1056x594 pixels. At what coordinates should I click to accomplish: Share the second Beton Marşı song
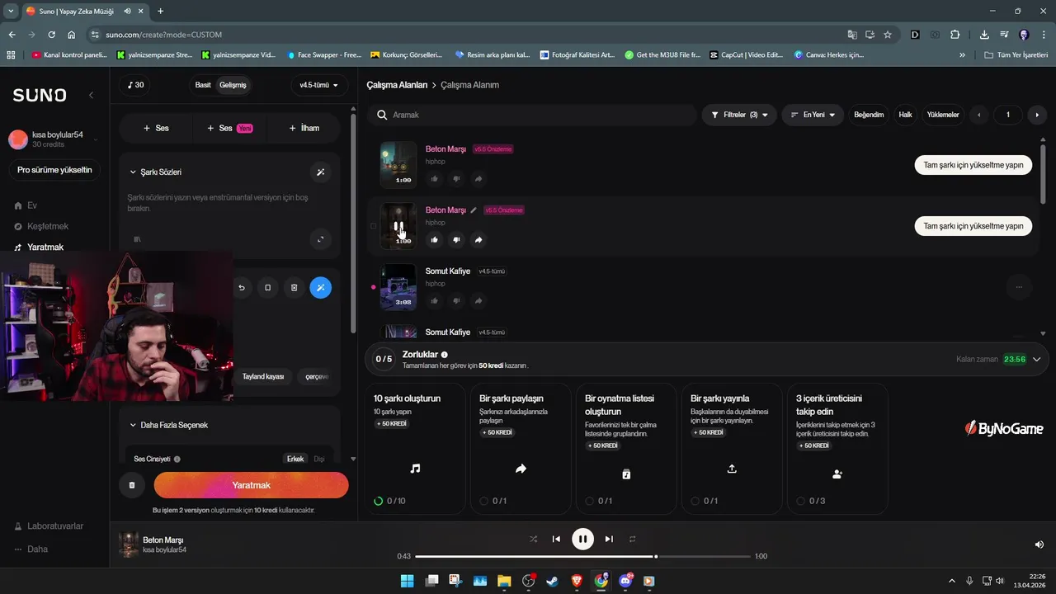click(x=478, y=240)
